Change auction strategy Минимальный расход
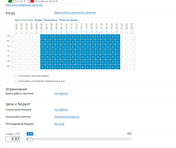This screenshot has width=176, height=148. pos(67,117)
